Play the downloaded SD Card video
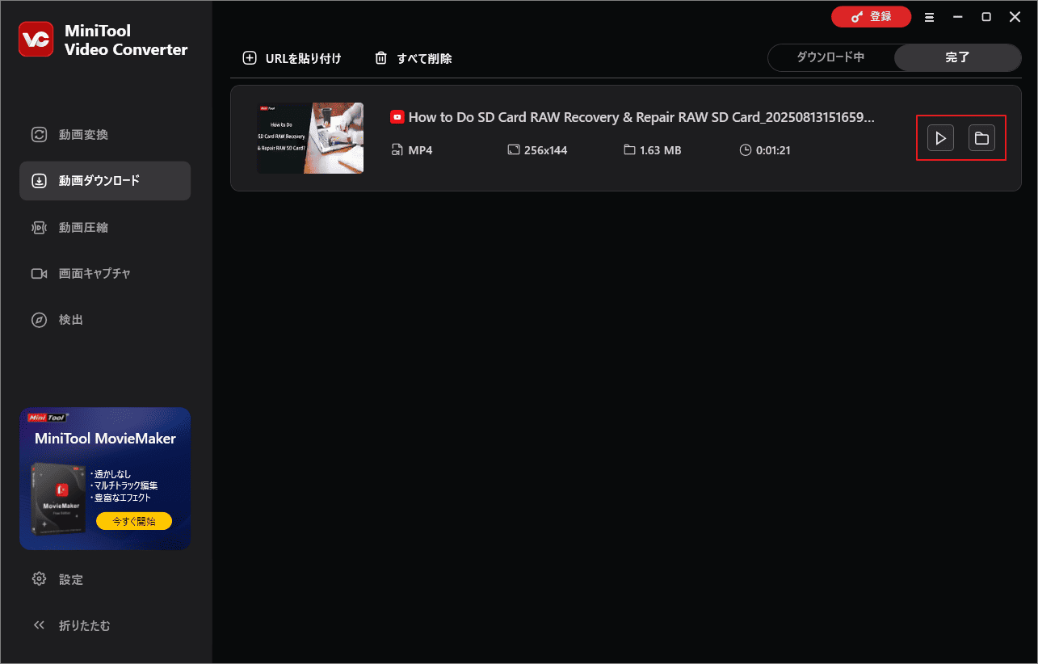Image resolution: width=1038 pixels, height=664 pixels. tap(940, 138)
